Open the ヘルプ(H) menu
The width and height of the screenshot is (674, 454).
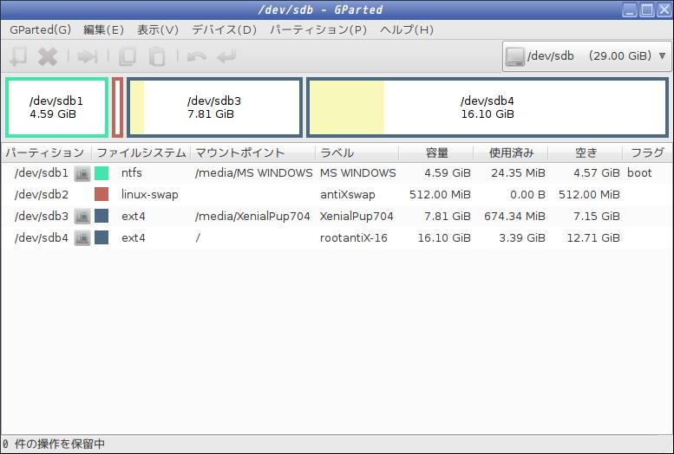coord(407,29)
